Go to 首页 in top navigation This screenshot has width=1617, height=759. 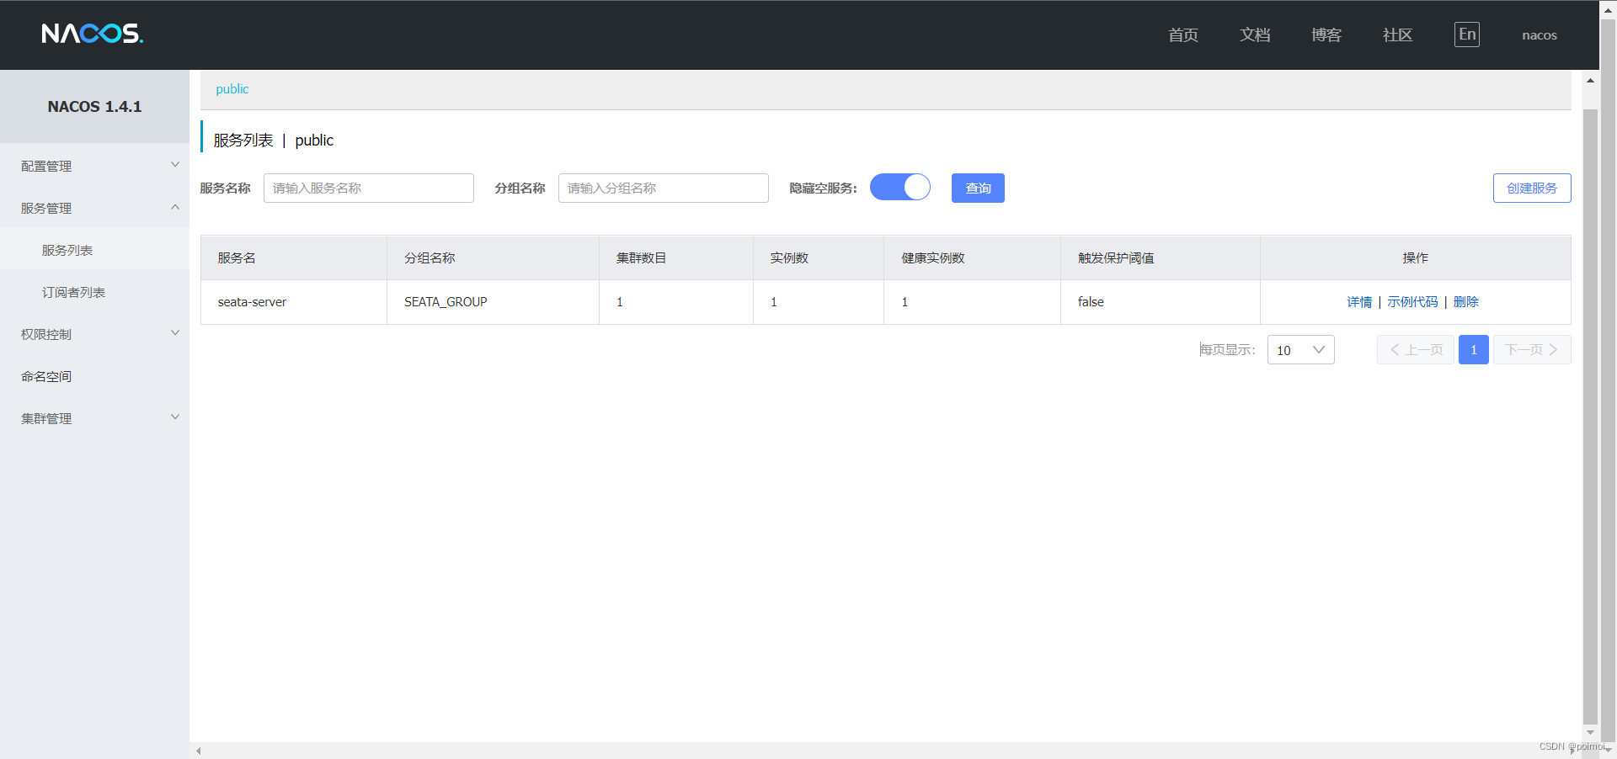coord(1183,34)
